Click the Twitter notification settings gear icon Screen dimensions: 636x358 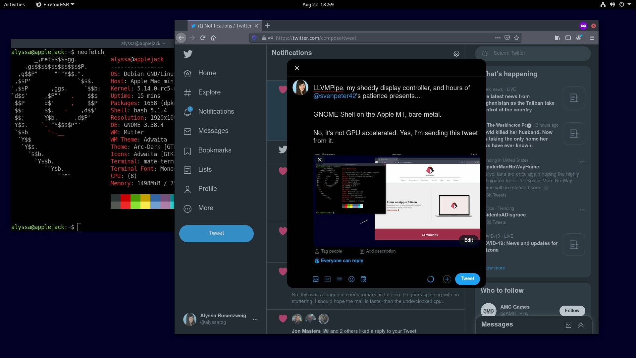click(x=456, y=53)
